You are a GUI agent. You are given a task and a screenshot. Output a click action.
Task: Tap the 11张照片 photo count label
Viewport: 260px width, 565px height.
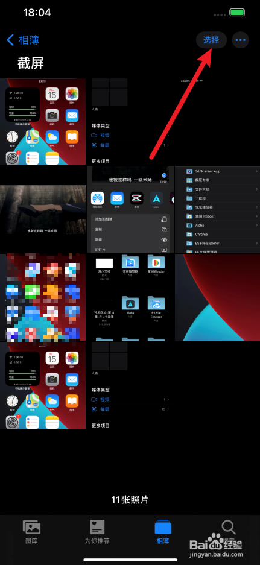[x=130, y=500]
